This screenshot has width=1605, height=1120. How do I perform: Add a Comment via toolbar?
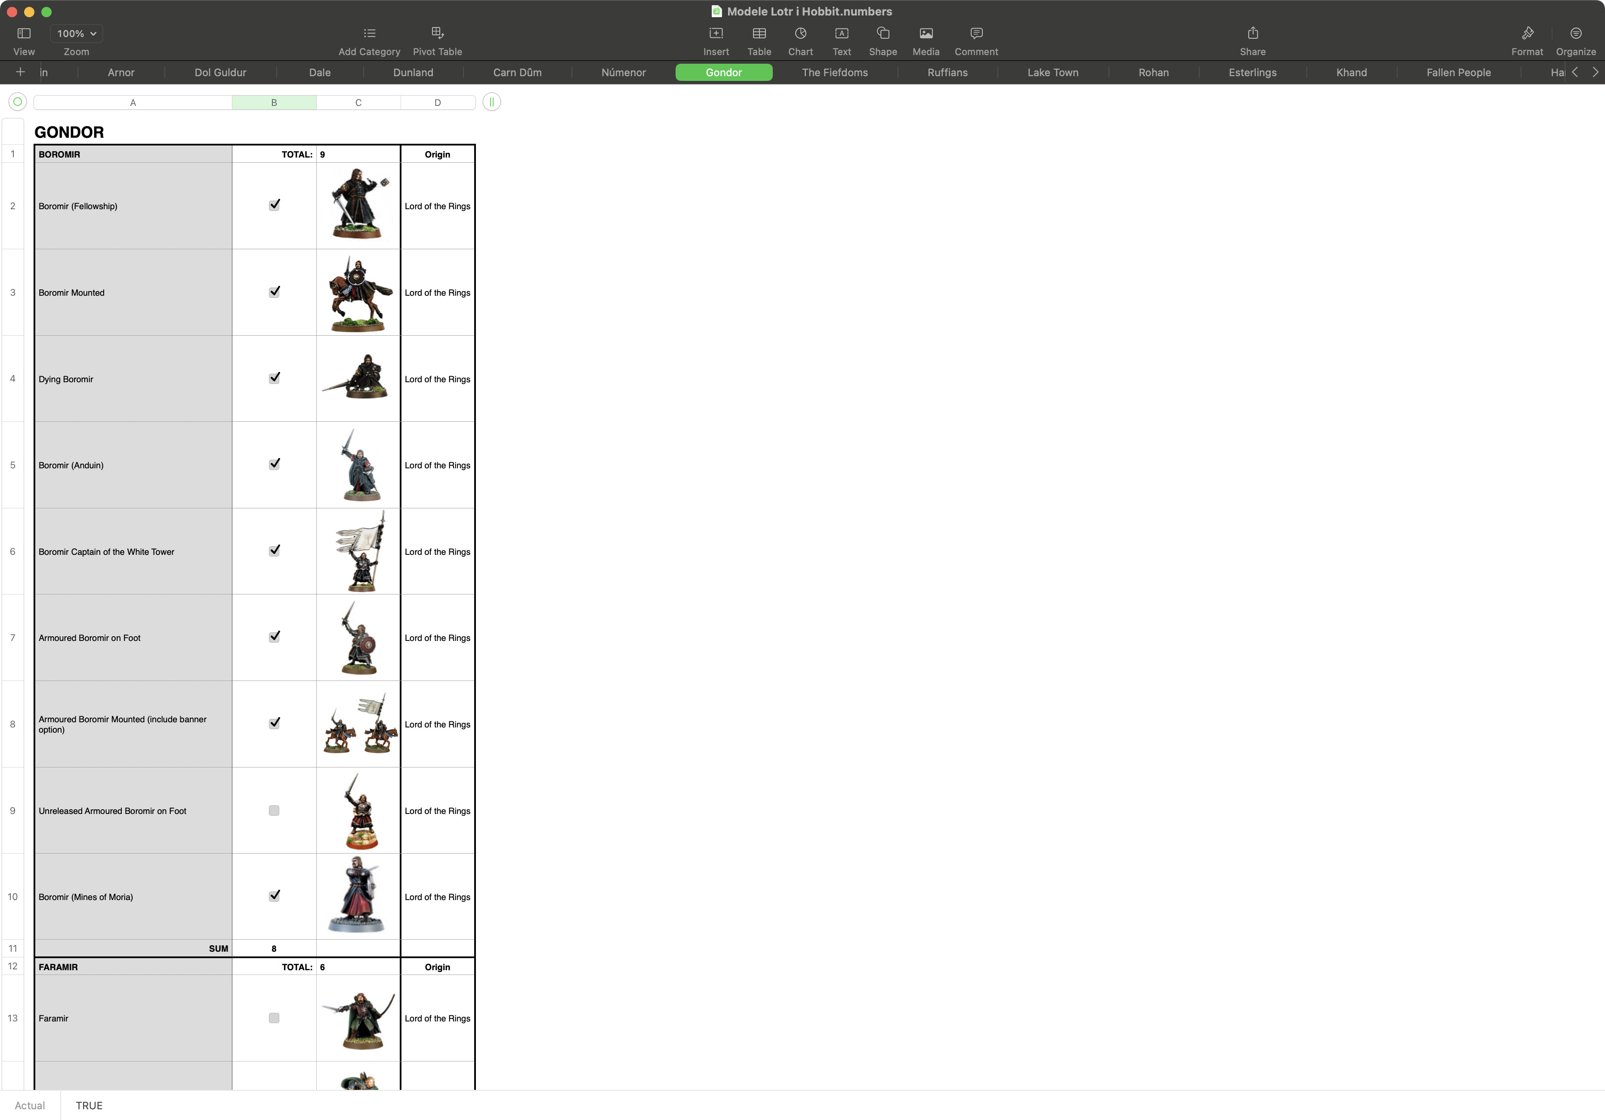(x=976, y=34)
